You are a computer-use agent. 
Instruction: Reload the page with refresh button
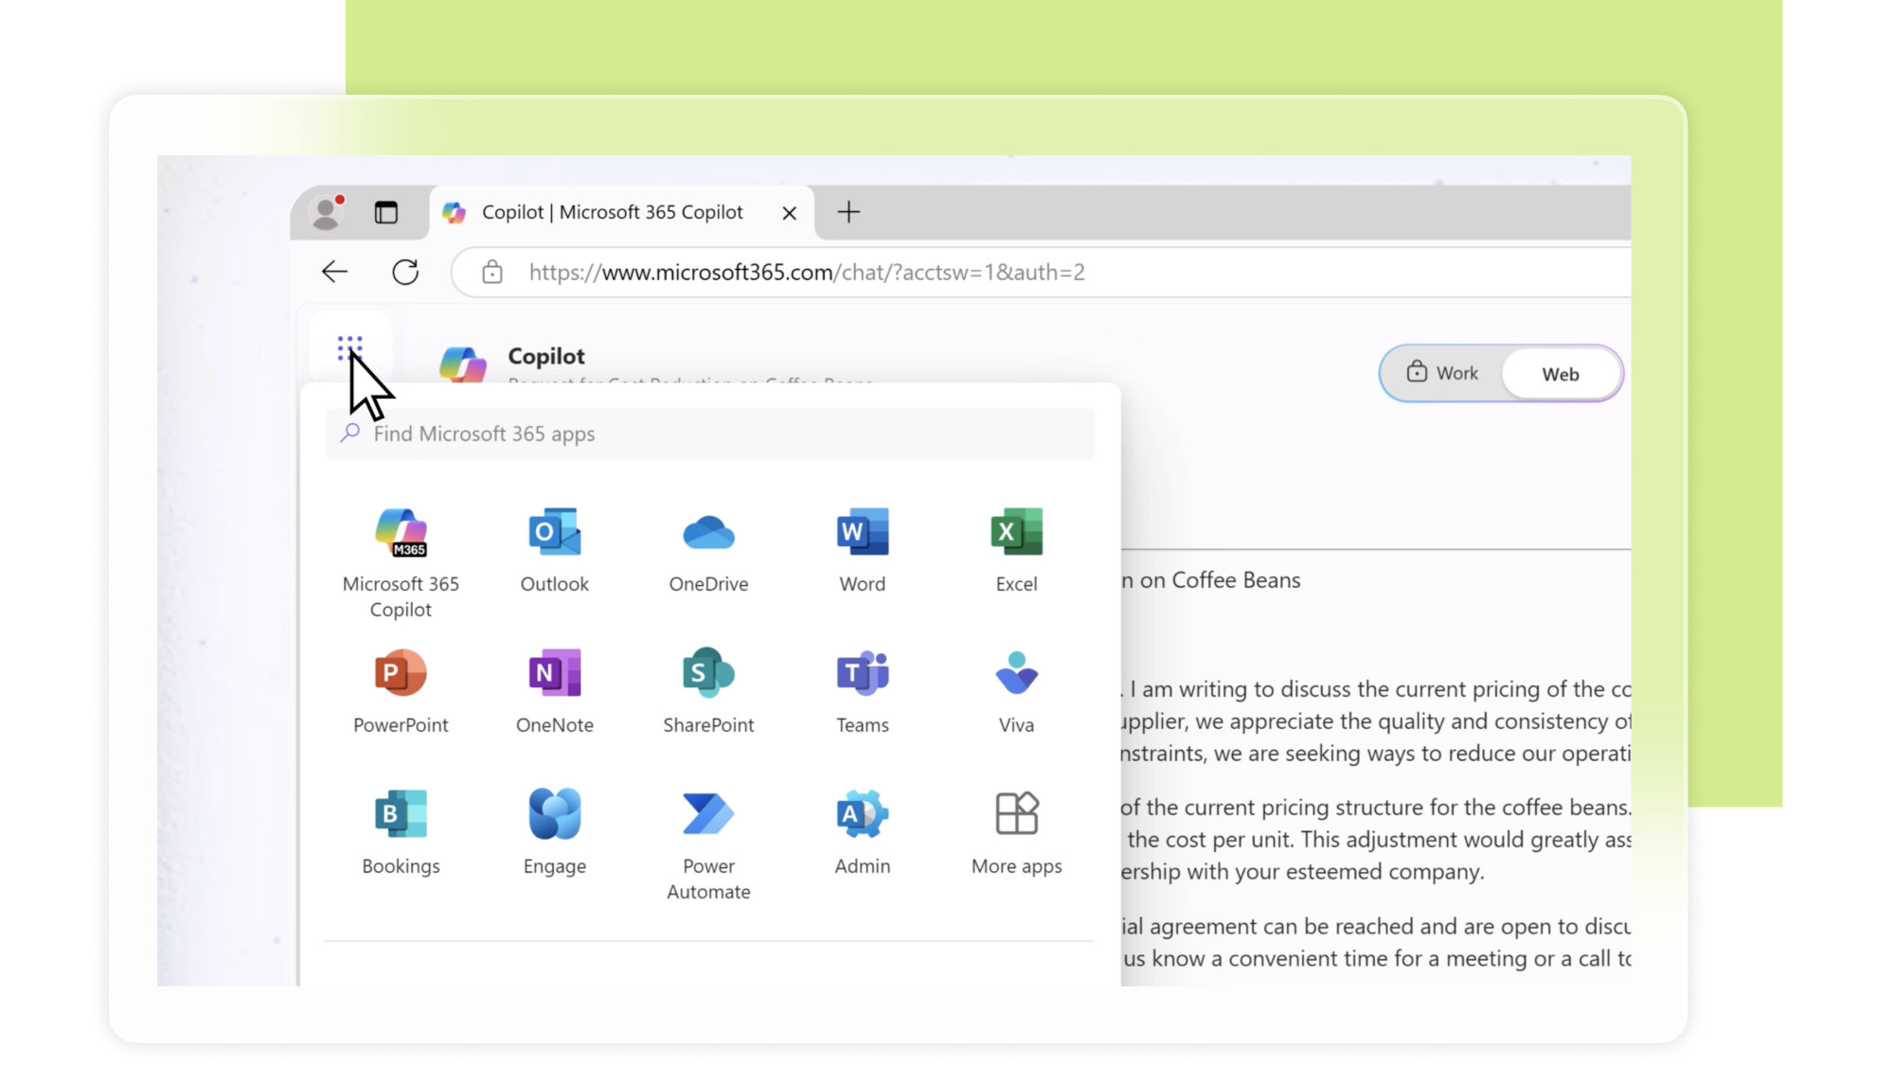coord(405,273)
